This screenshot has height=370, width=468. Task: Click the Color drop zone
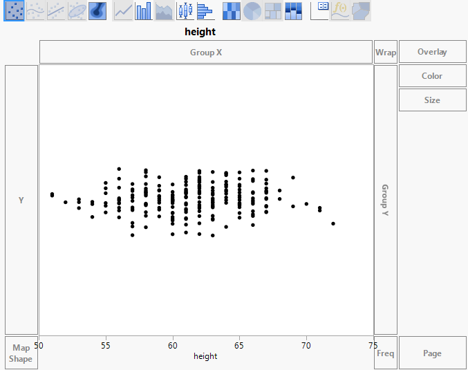click(433, 76)
